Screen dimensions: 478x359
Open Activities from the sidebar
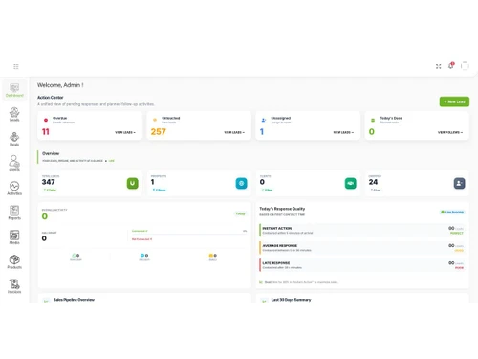[x=14, y=188]
